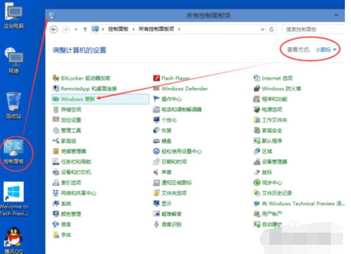
Task: Click the Forward navigation arrow
Action: 66,29
